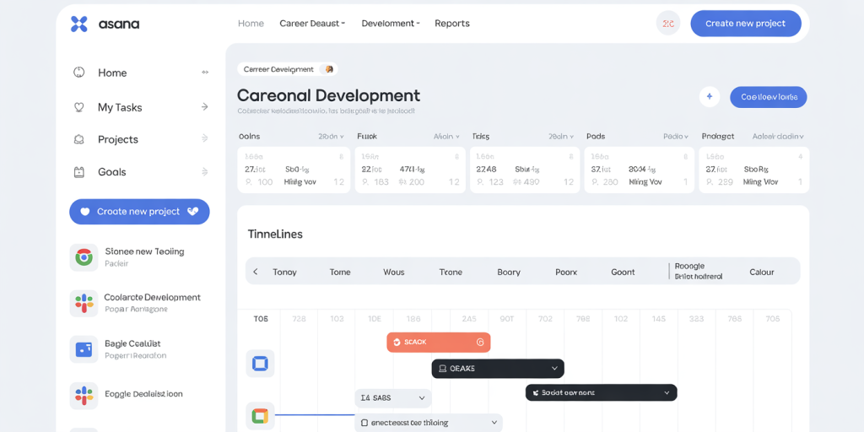This screenshot has width=864, height=432.
Task: Click the top-right Create new project button
Action: [745, 24]
